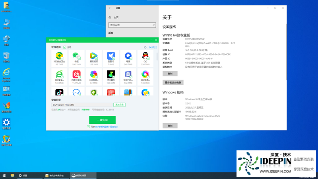Screen dimensions: 318x179
Task: Uncheck the 微信 tile checkbox
Action: [79, 58]
